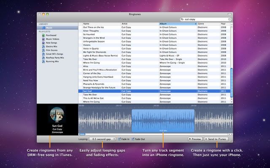This screenshot has height=168, width=270.
Task: Open the New Songs playlist icon
Action: [x=43, y=43]
